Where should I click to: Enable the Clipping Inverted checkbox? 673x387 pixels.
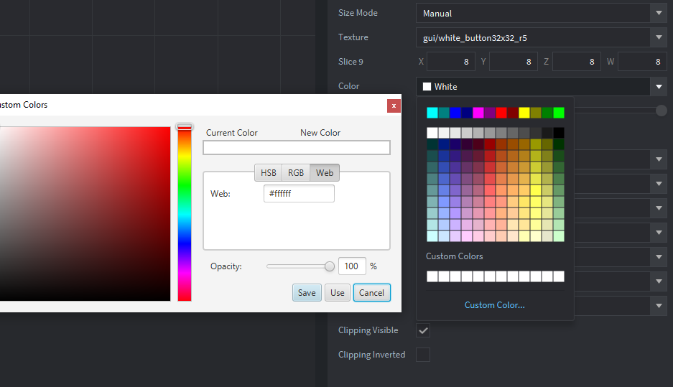423,355
